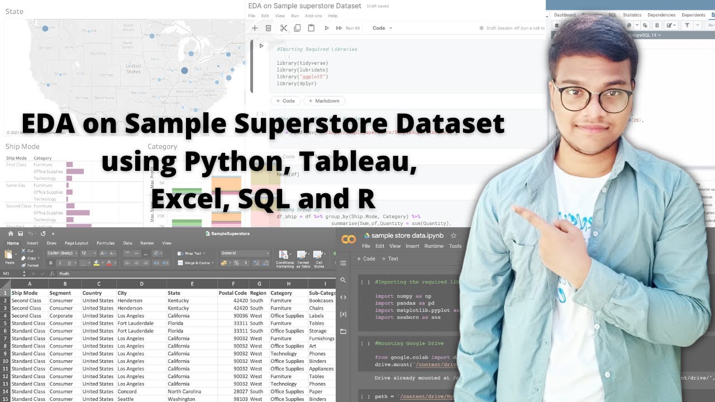Click the Run cell play icon in Kaggle toolbar
This screenshot has width=715, height=402.
pos(327,28)
